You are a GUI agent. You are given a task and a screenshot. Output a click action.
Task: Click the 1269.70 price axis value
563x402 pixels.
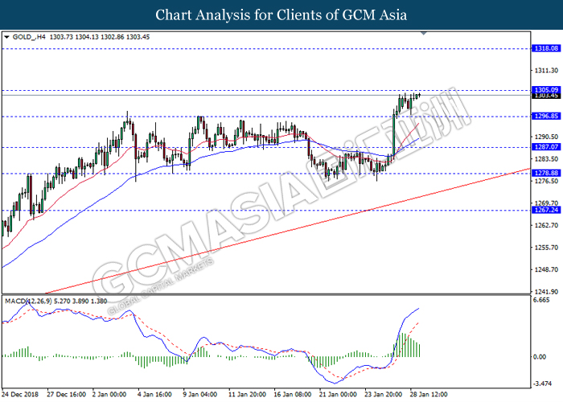point(546,203)
